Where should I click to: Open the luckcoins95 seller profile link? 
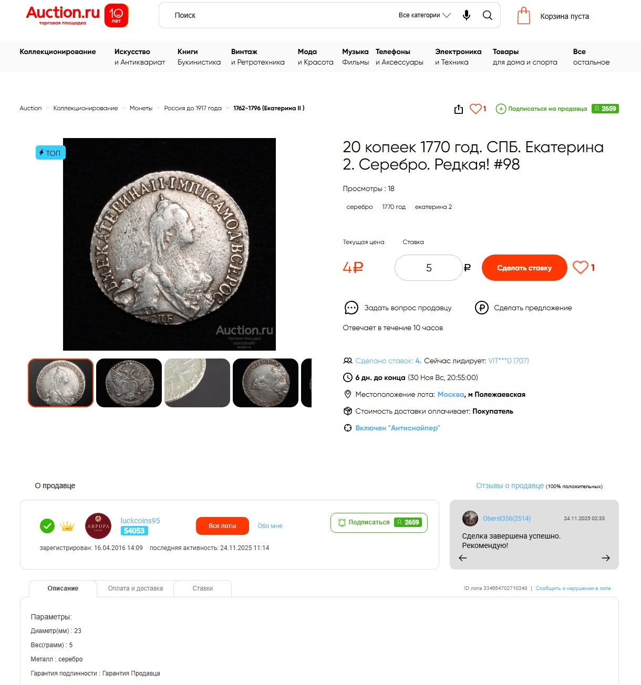click(x=140, y=521)
